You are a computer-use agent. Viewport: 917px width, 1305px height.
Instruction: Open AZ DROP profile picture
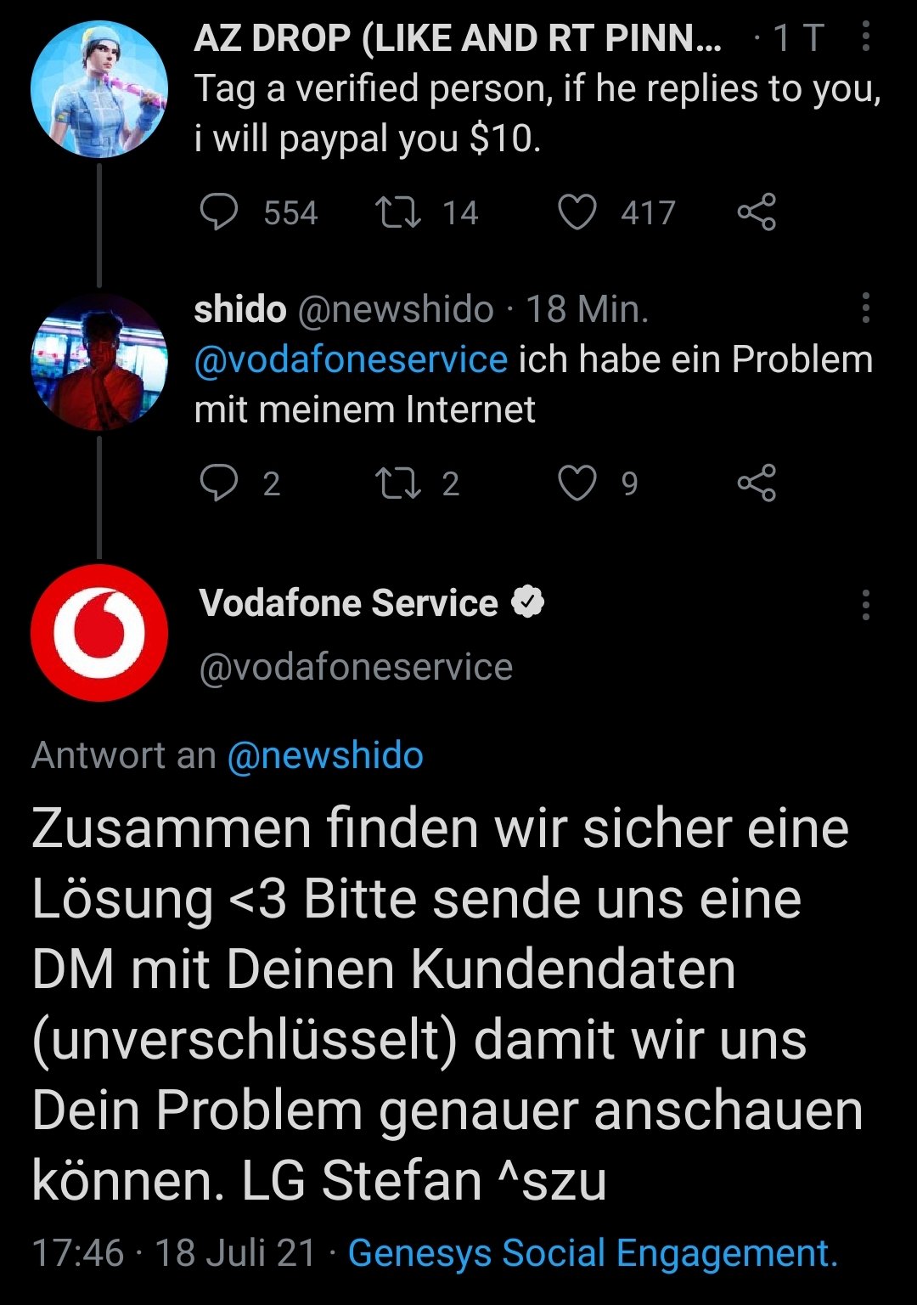click(99, 90)
